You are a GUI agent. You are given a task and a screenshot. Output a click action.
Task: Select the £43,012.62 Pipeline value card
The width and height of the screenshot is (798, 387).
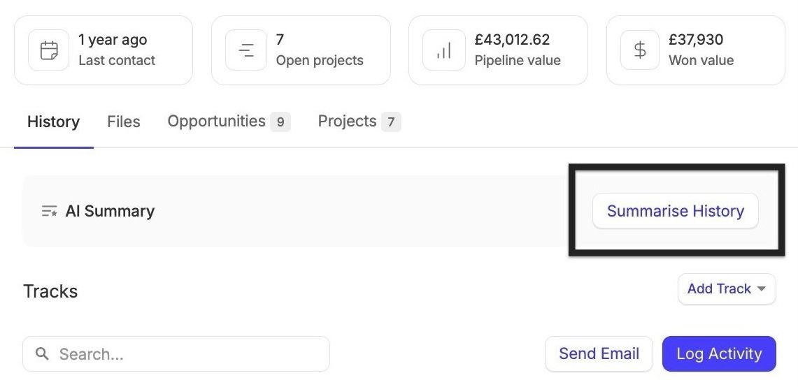(x=498, y=50)
